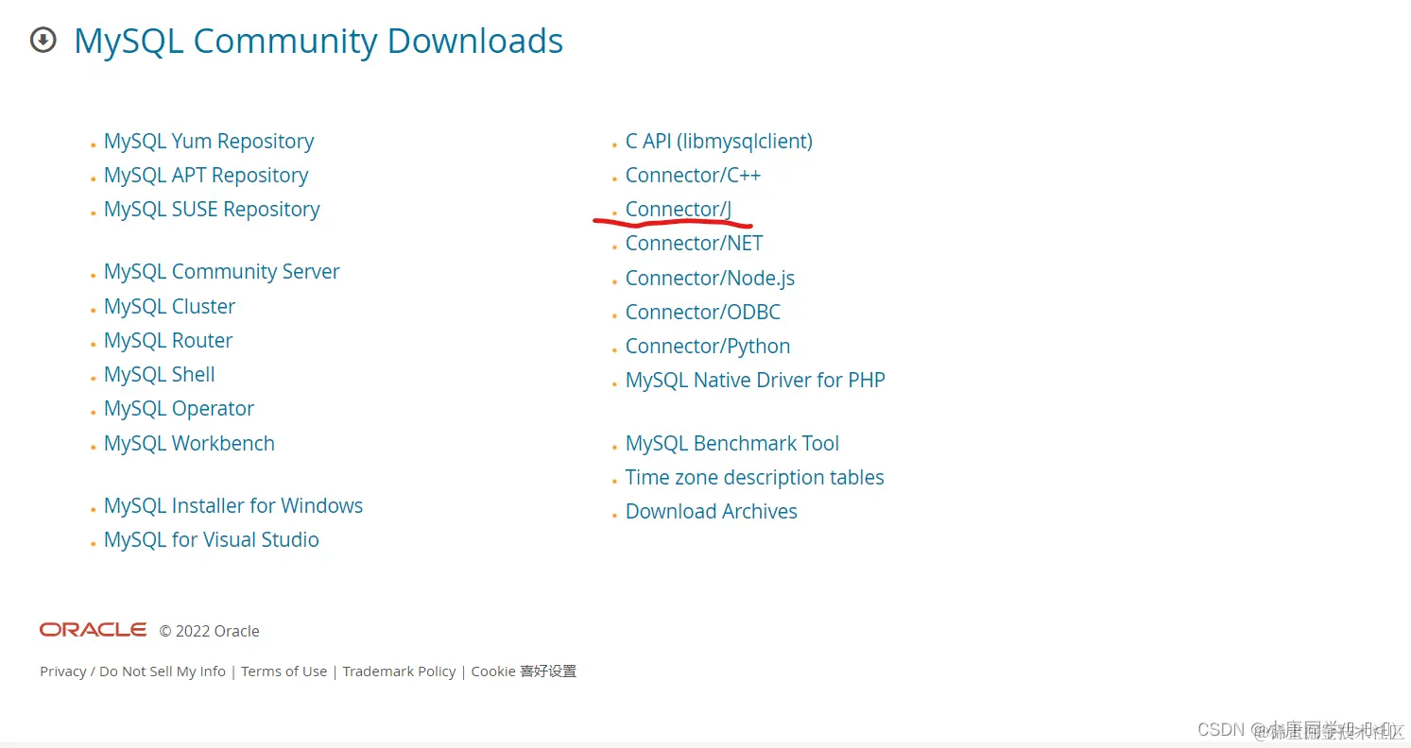This screenshot has width=1411, height=748.
Task: Go to MySQL Benchmark Tool
Action: coord(732,443)
